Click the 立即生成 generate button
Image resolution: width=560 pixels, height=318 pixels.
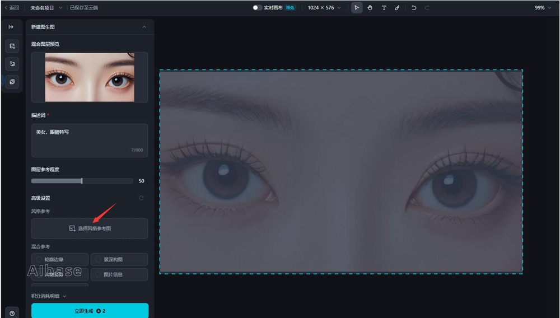(x=90, y=311)
